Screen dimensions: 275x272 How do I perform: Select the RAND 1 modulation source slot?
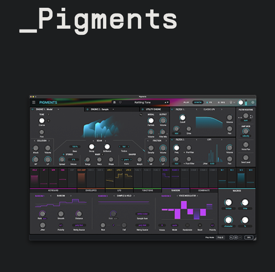[166, 177]
